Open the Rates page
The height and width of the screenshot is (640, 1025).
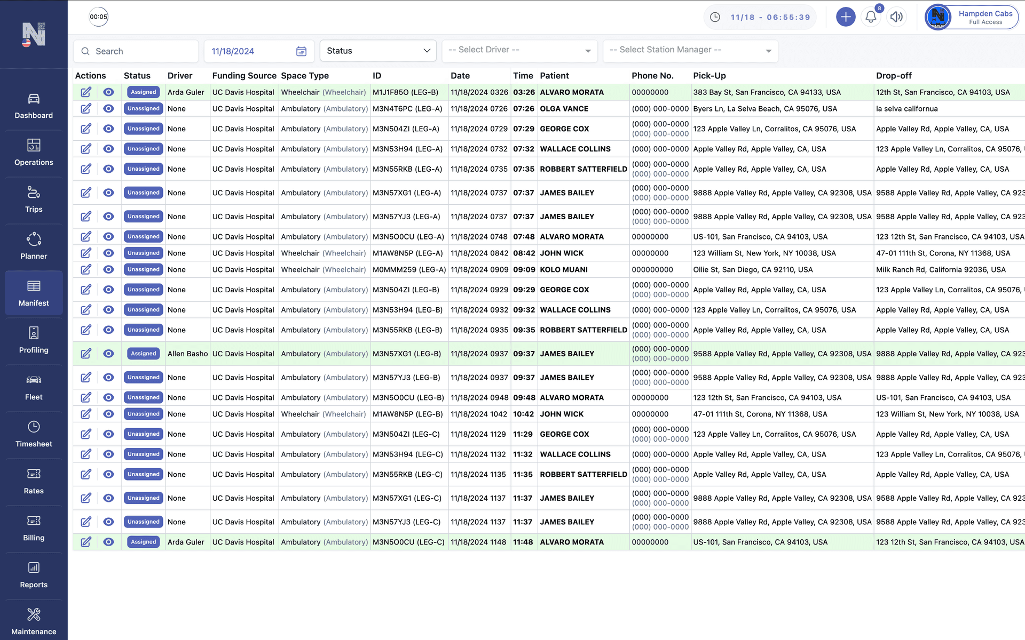(x=34, y=482)
